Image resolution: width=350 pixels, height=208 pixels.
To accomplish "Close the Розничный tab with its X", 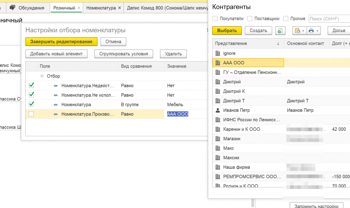I will point(79,8).
